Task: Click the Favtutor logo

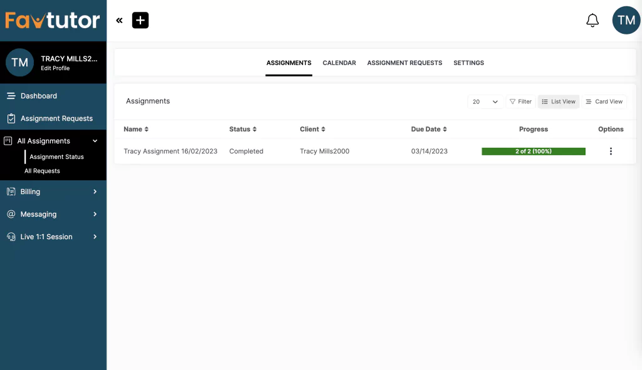Action: (53, 20)
